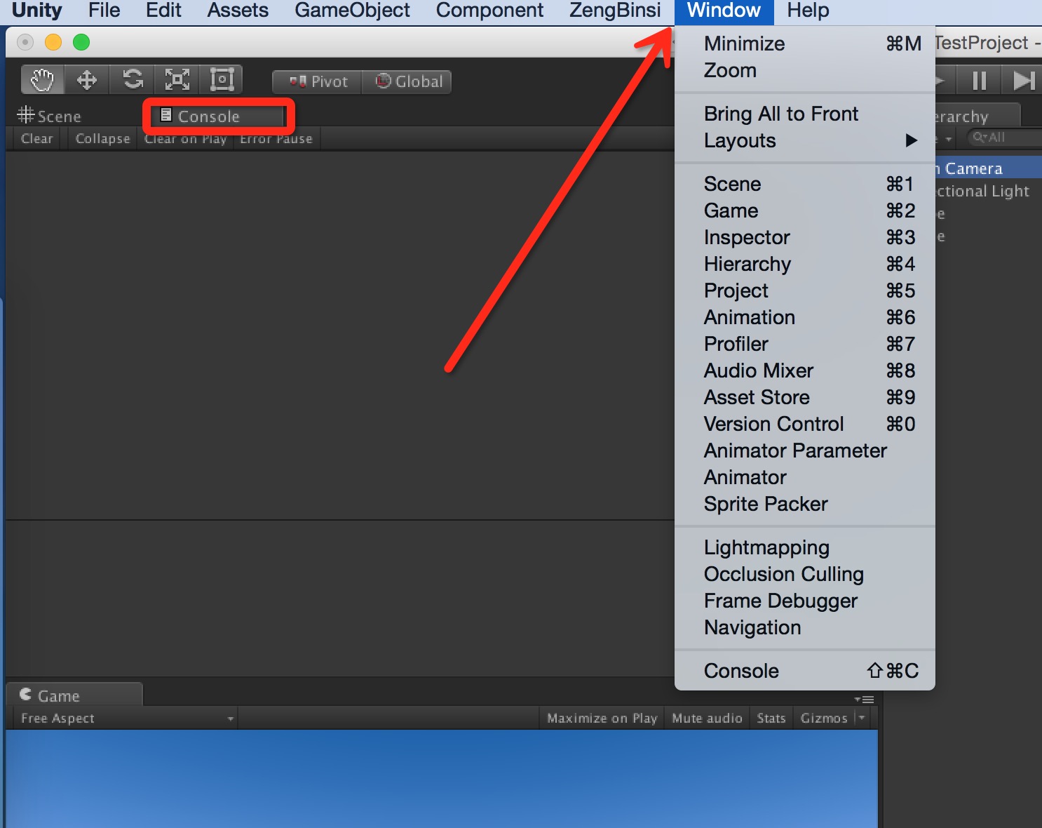Viewport: 1042px width, 828px height.
Task: Select the Scale tool
Action: click(x=177, y=80)
